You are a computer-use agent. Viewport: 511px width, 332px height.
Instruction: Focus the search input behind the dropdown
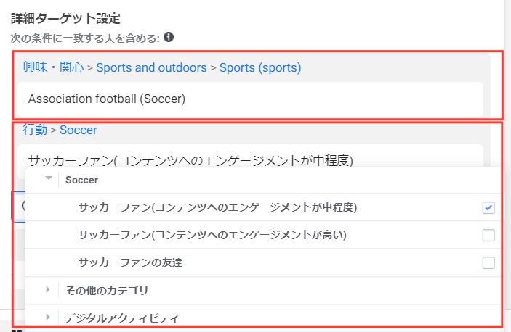(x=19, y=207)
